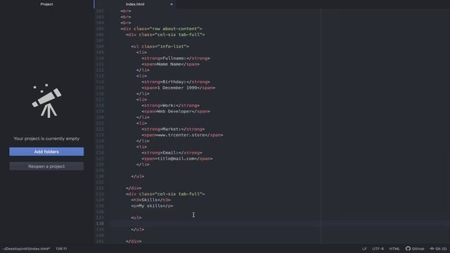Change UTF-8 file encoding in status bar

coord(378,249)
